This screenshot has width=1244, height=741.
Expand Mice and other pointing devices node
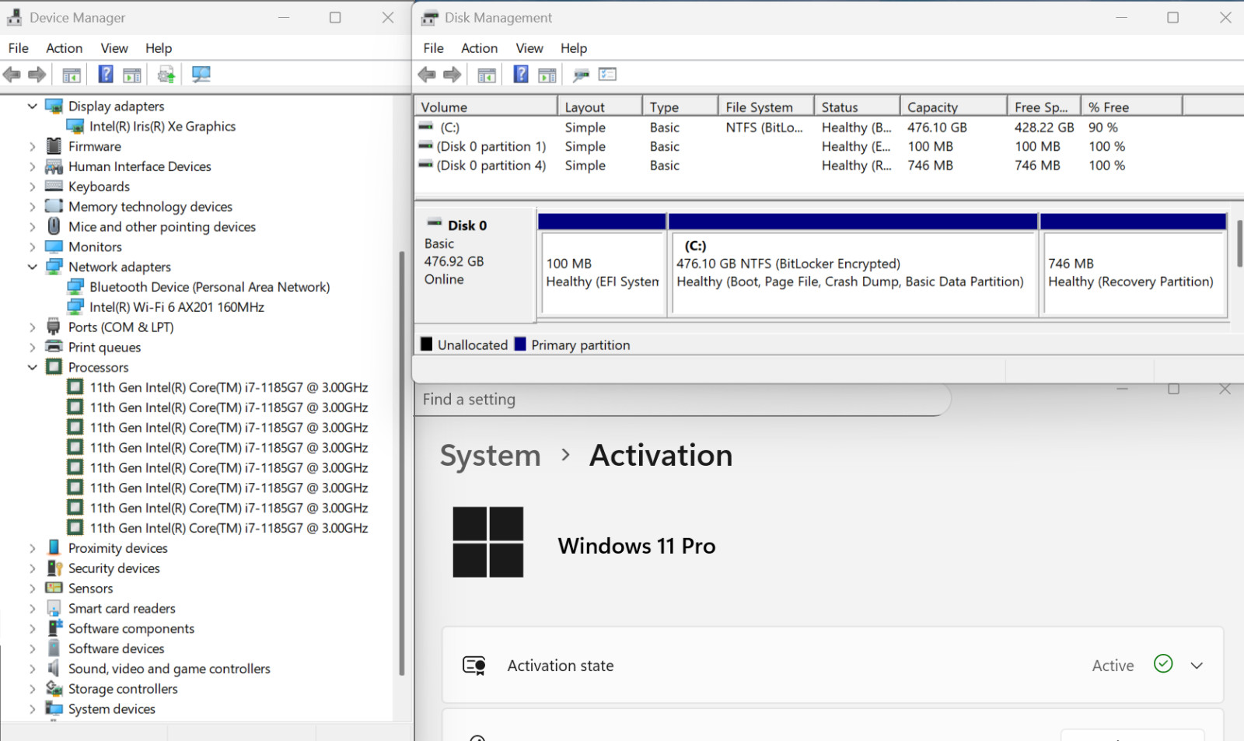[32, 227]
